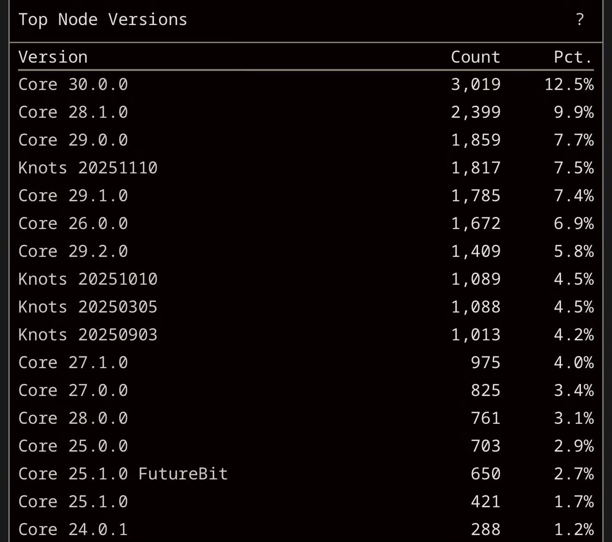Click the count 650
The image size is (612, 542).
(x=486, y=474)
